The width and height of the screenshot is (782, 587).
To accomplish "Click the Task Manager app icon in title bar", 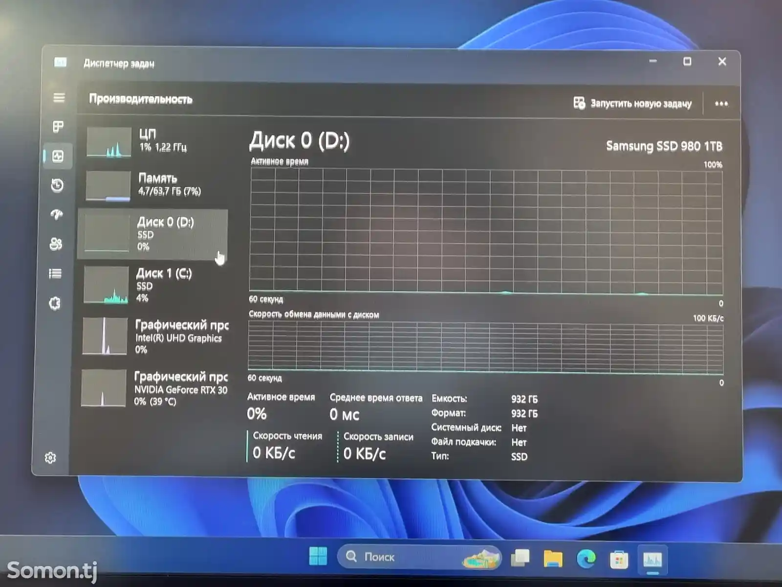I will [60, 62].
